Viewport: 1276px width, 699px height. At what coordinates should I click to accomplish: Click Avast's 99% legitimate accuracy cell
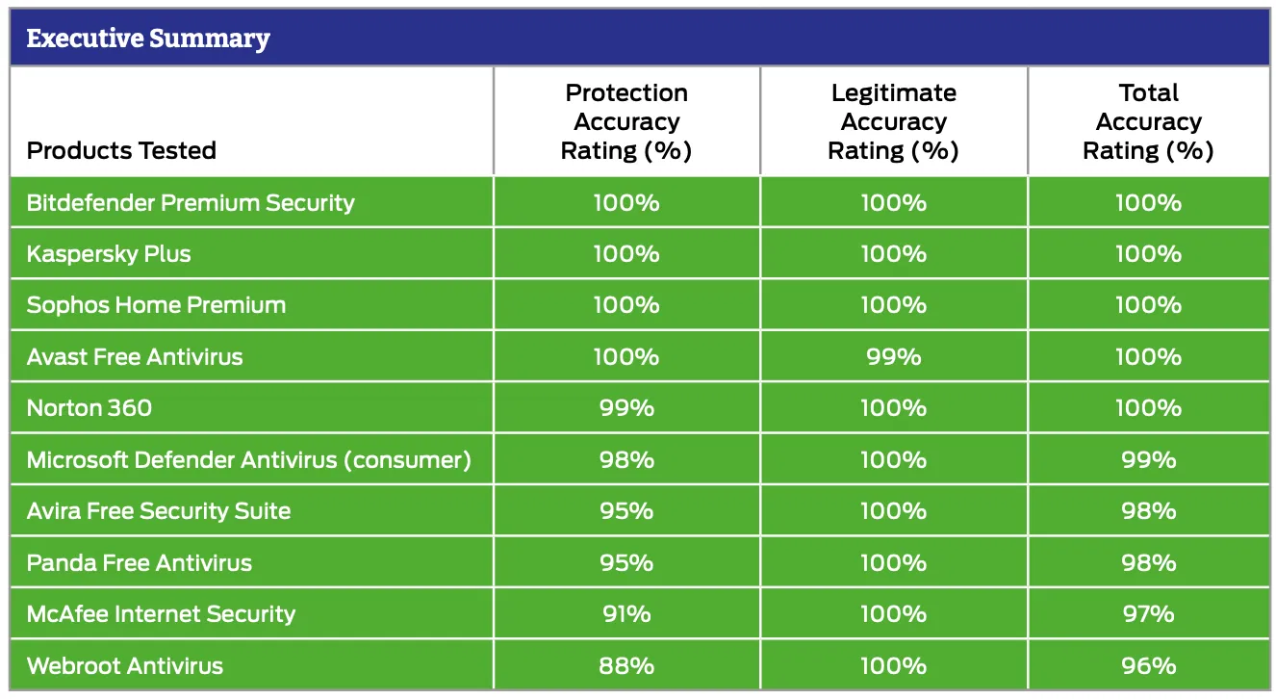[x=894, y=357]
